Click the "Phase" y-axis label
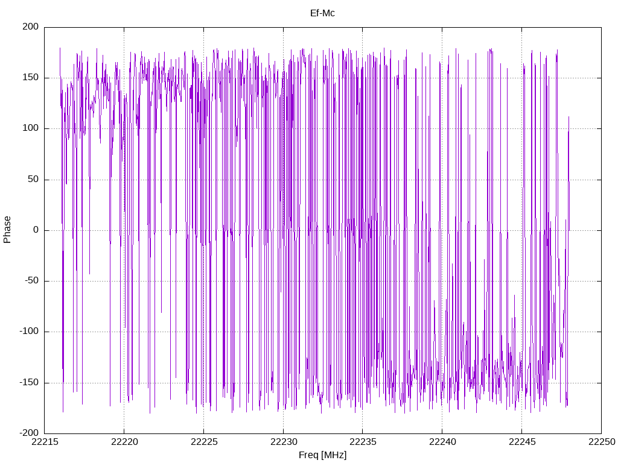This screenshot has height=463, width=618. coord(7,230)
